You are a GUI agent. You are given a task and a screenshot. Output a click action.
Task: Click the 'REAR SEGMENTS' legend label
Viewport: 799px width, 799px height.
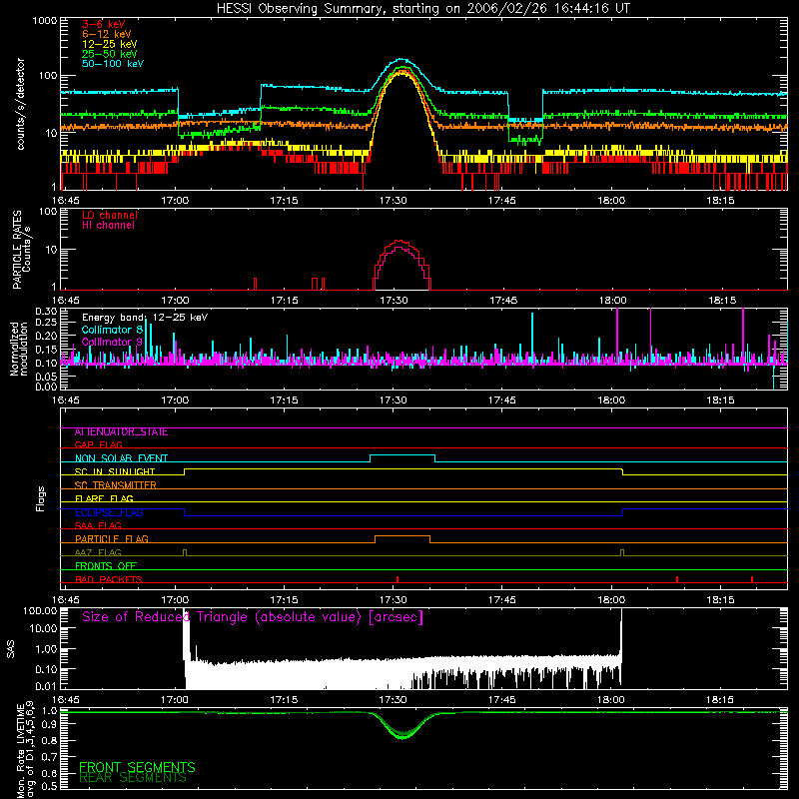pos(133,778)
